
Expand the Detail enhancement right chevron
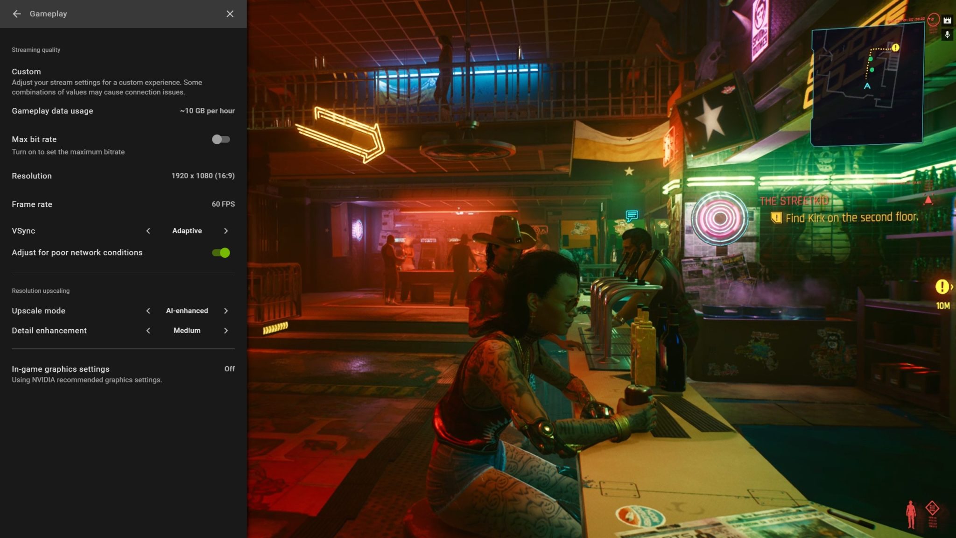tap(225, 330)
